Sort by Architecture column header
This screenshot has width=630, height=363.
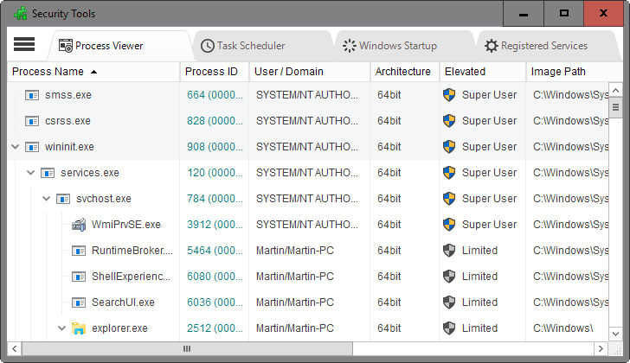point(405,72)
